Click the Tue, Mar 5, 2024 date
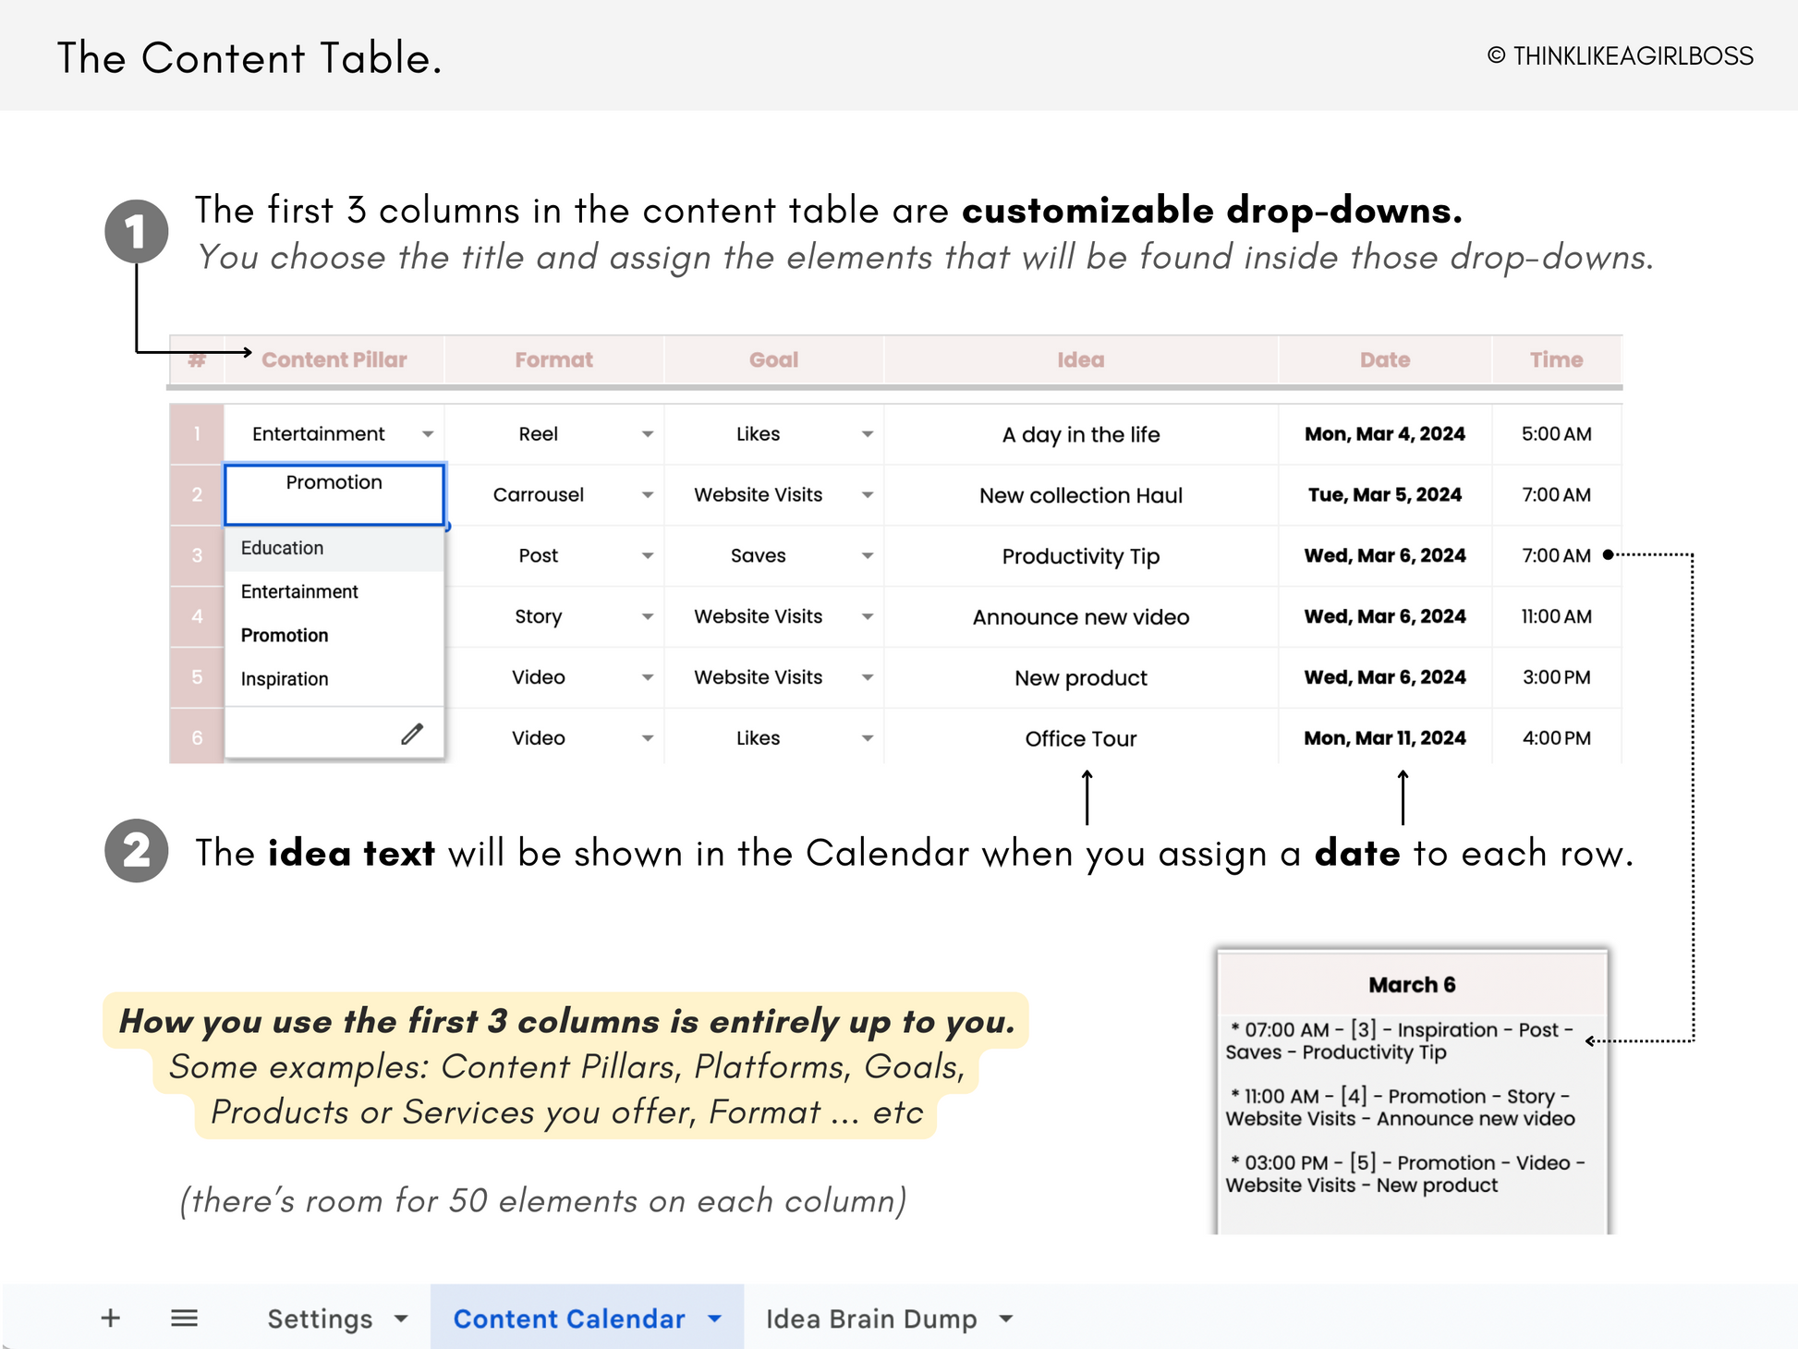 [x=1384, y=494]
